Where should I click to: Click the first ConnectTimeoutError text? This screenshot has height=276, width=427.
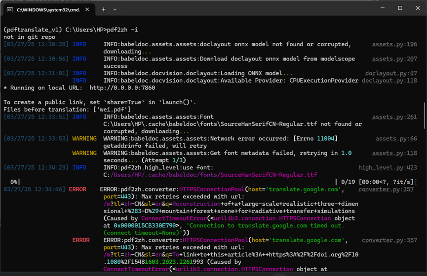(174, 218)
